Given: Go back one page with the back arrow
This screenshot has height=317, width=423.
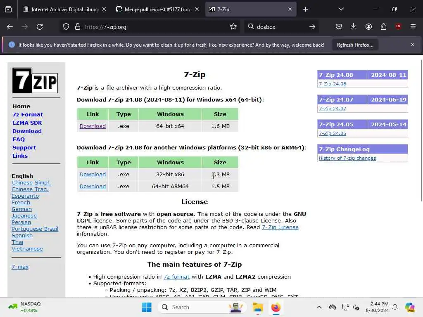Looking at the screenshot, I should tap(10, 27).
